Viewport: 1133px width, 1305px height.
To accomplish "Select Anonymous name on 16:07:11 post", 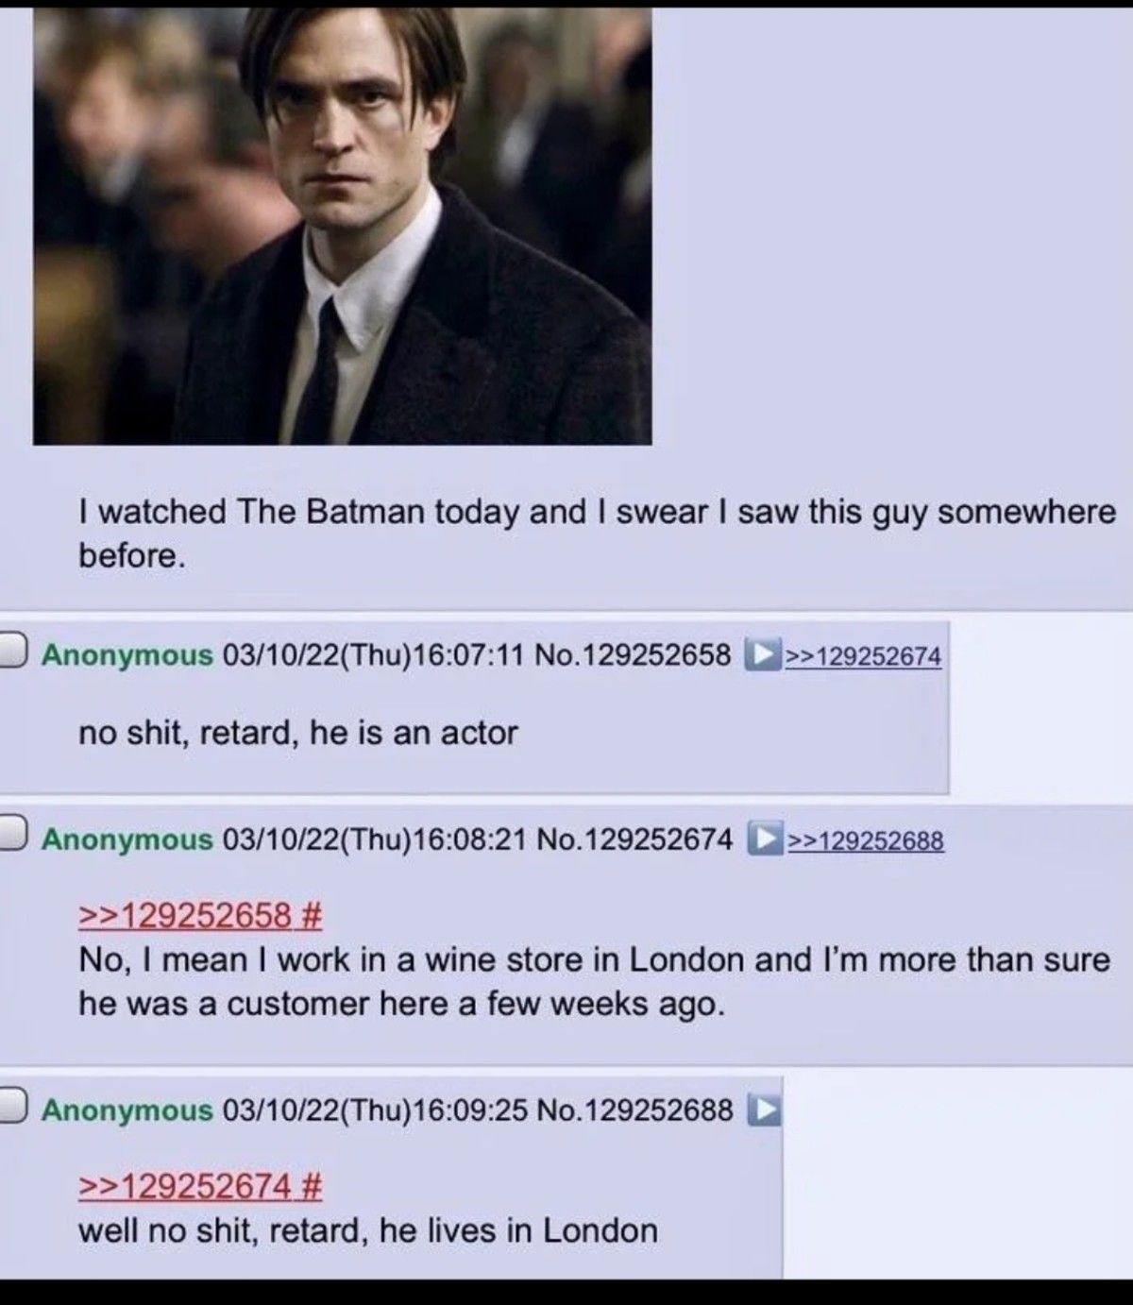I will (127, 654).
